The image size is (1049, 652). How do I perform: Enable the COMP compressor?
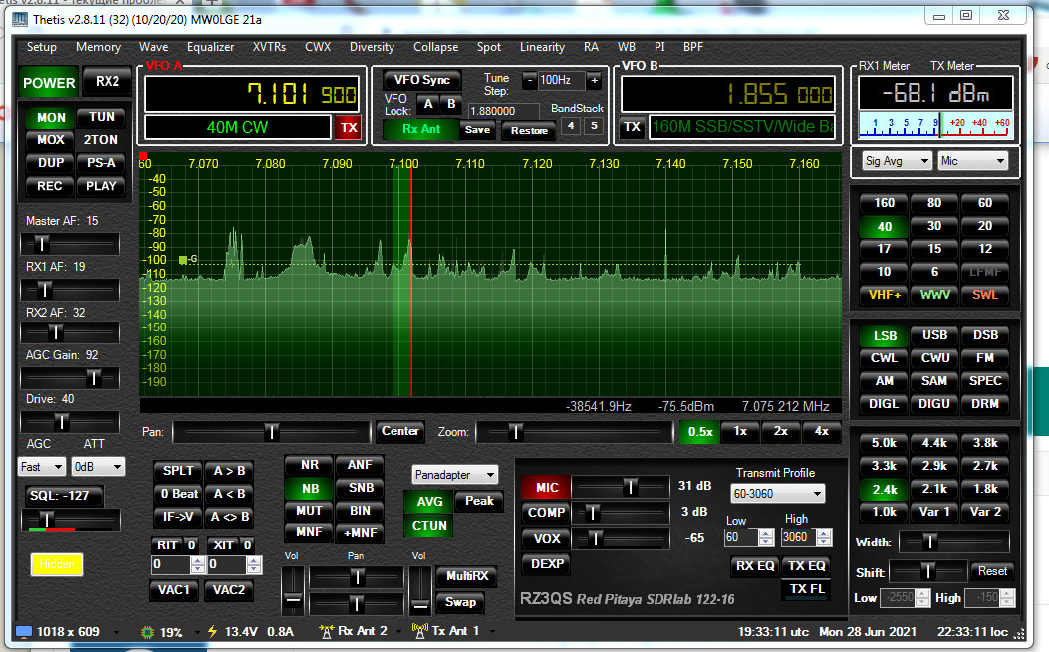tap(547, 513)
